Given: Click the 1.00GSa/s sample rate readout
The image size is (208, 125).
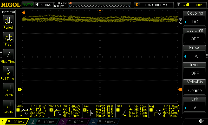Looking at the screenshot, I should point(61,3).
